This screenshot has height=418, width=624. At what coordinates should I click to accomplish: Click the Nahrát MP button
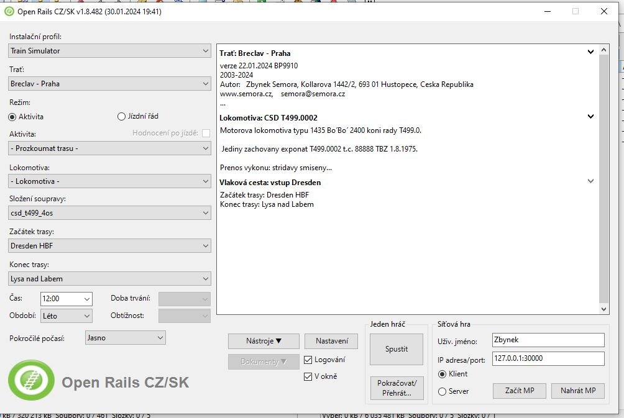pos(578,391)
